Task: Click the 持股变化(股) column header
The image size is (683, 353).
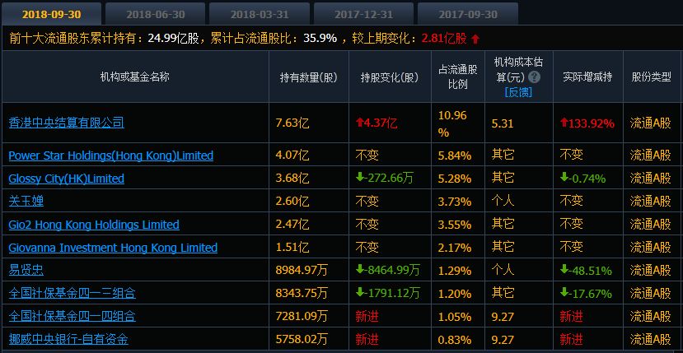Action: point(390,77)
